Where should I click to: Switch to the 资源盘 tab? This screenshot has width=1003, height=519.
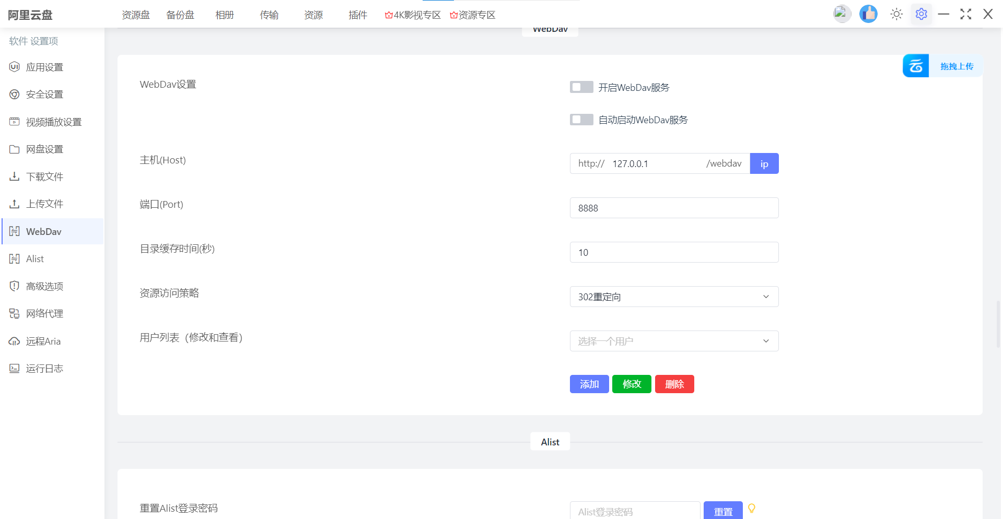click(136, 15)
